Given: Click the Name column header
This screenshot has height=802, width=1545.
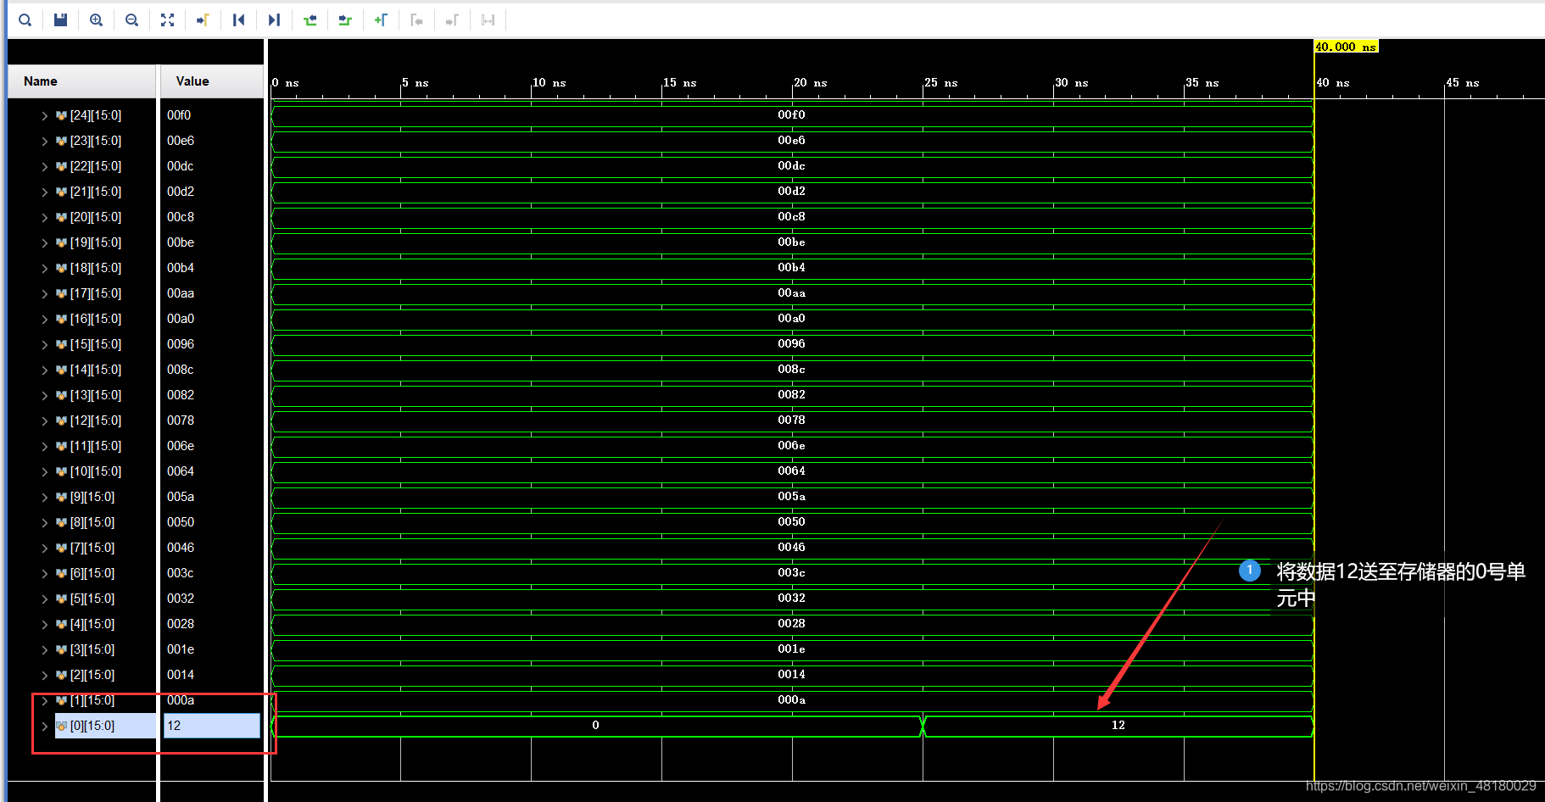Looking at the screenshot, I should click(x=82, y=81).
